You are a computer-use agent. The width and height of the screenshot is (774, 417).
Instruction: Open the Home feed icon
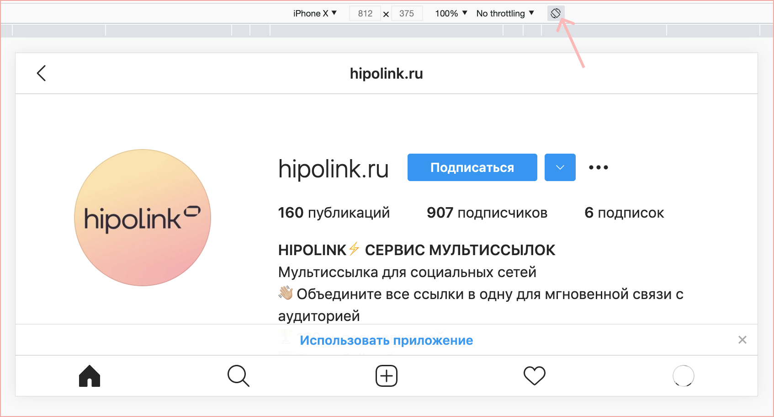[90, 376]
